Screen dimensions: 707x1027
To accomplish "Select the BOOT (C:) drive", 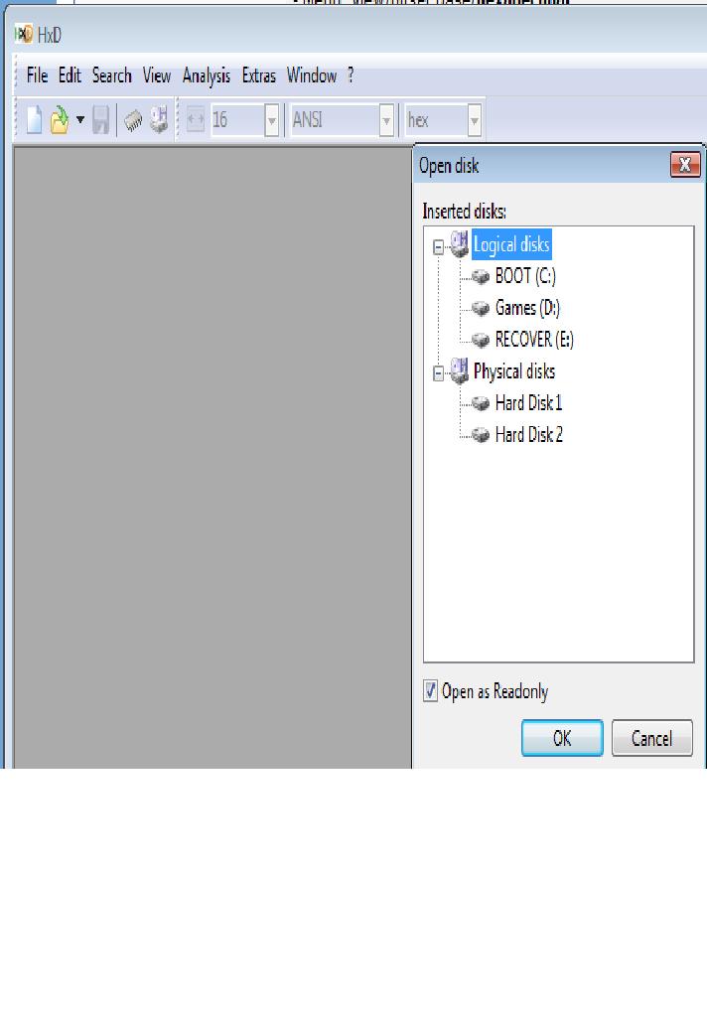I will point(525,276).
